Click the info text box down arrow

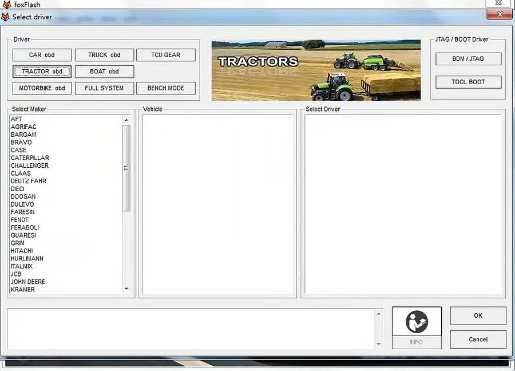379,344
